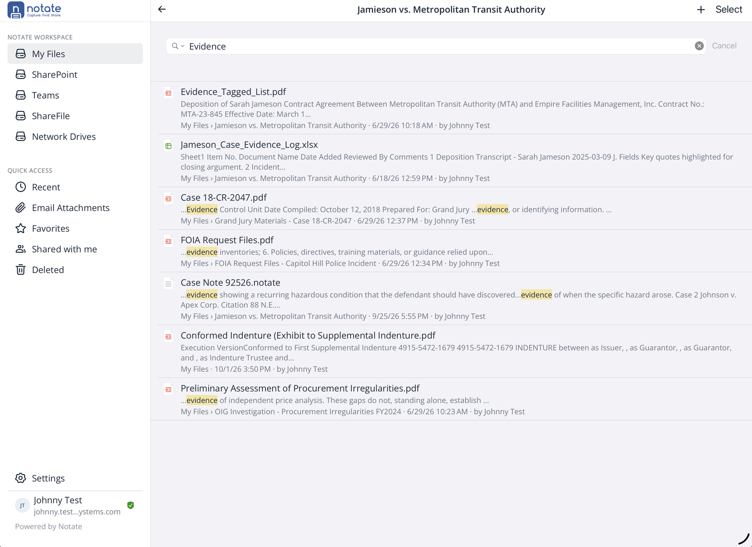
Task: Click the Settings gear icon
Action: 21,478
